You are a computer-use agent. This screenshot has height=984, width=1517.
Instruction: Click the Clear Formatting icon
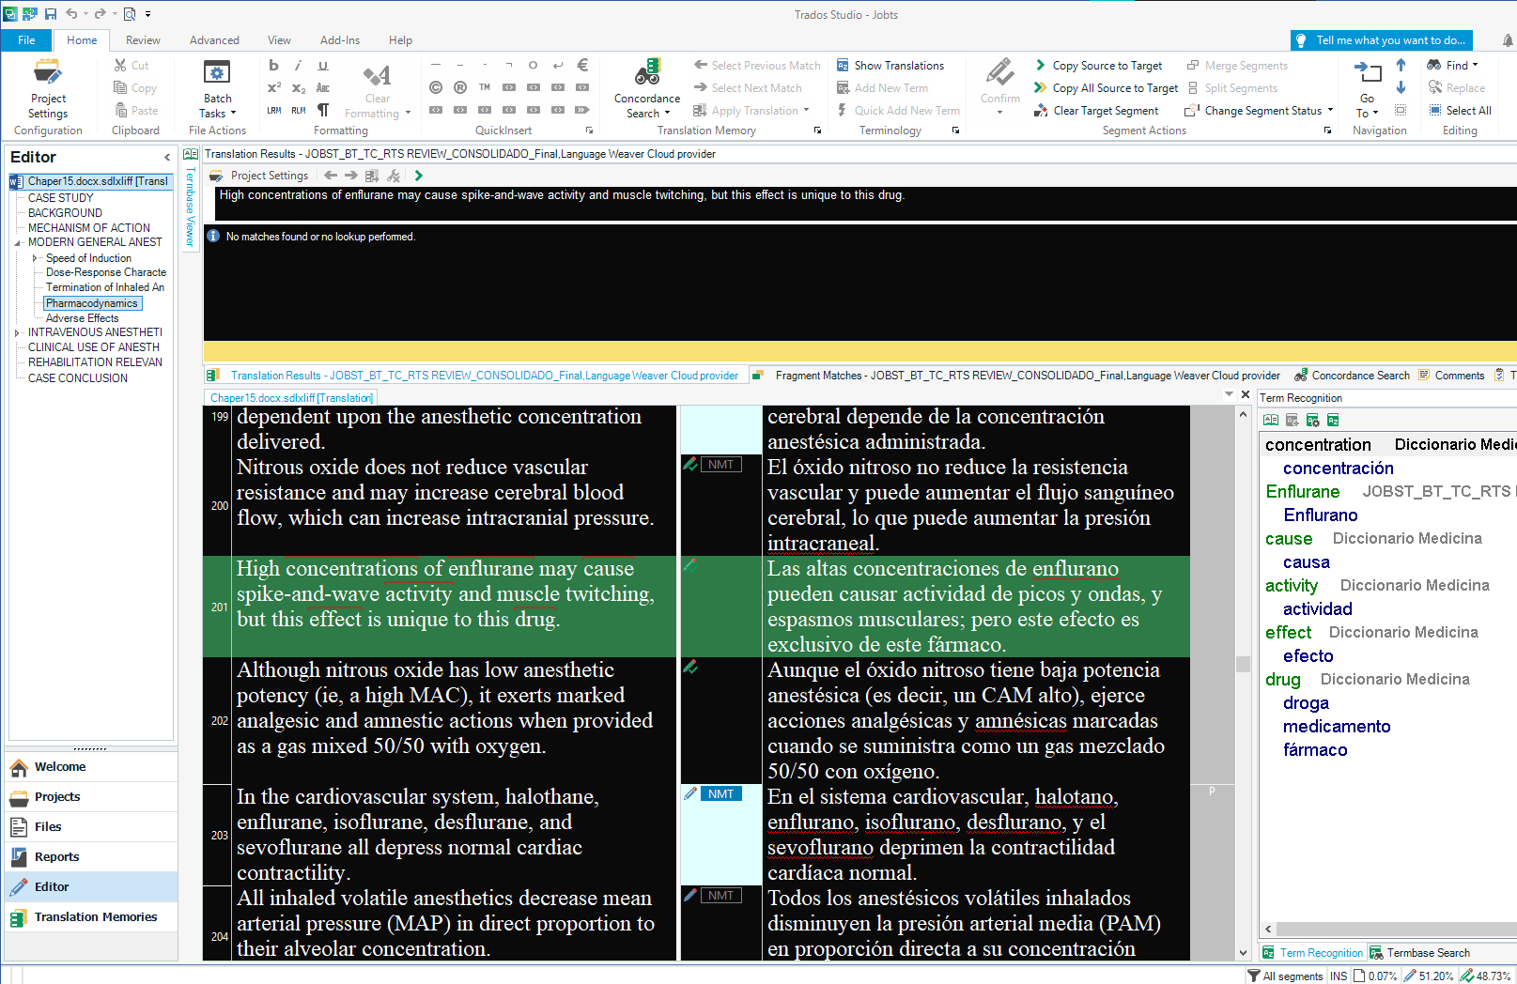tap(378, 76)
